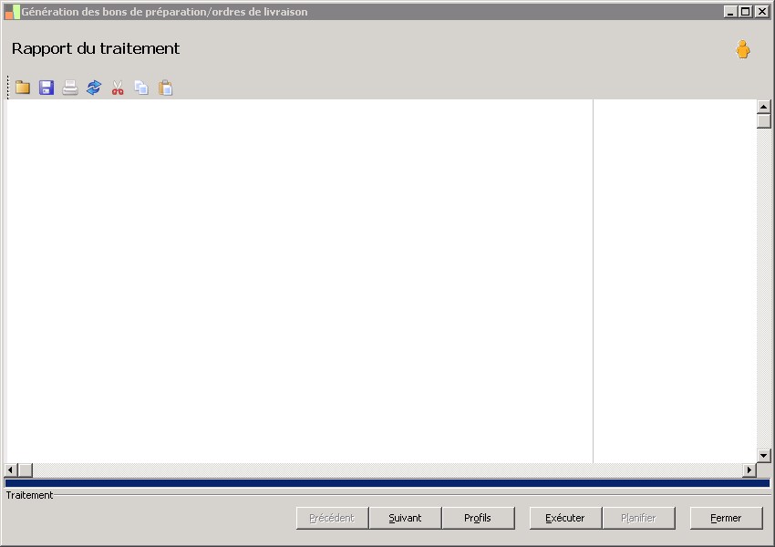
Task: Paste with the clipboard icon
Action: (x=165, y=88)
